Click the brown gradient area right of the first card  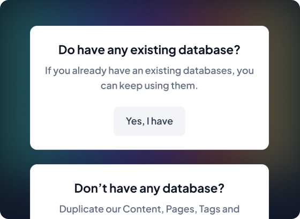[284, 87]
